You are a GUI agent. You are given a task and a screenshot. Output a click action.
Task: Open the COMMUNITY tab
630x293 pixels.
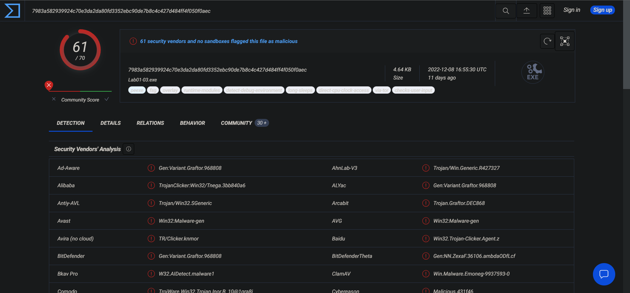[x=236, y=123]
